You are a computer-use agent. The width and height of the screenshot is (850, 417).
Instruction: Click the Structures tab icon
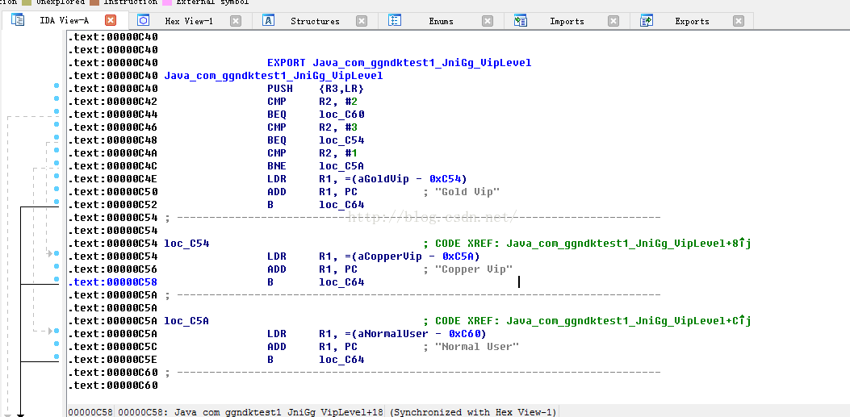click(268, 21)
